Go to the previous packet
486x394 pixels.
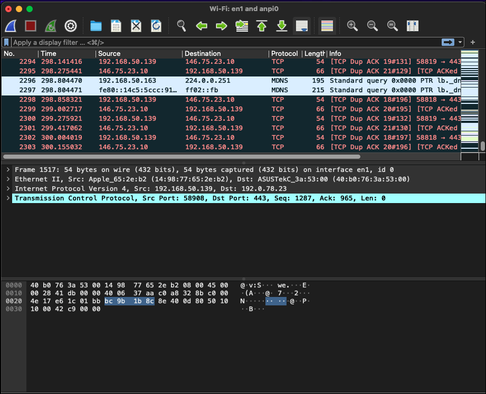[201, 26]
